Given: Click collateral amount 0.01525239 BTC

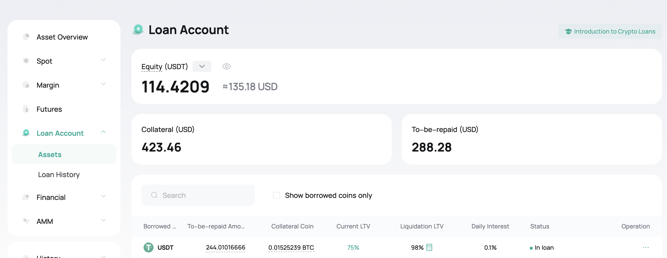Looking at the screenshot, I should [x=291, y=247].
